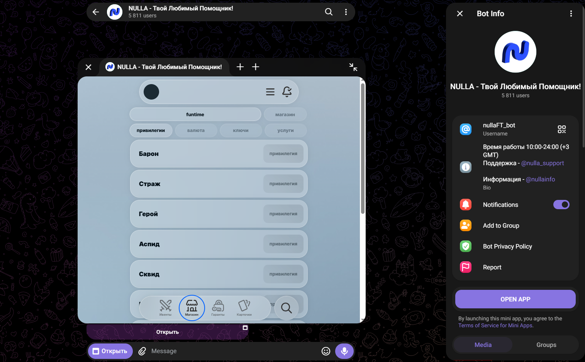Screen dimensions: 585x362
Task: Switch to the Groups tab in Bot Info
Action: click(x=546, y=345)
